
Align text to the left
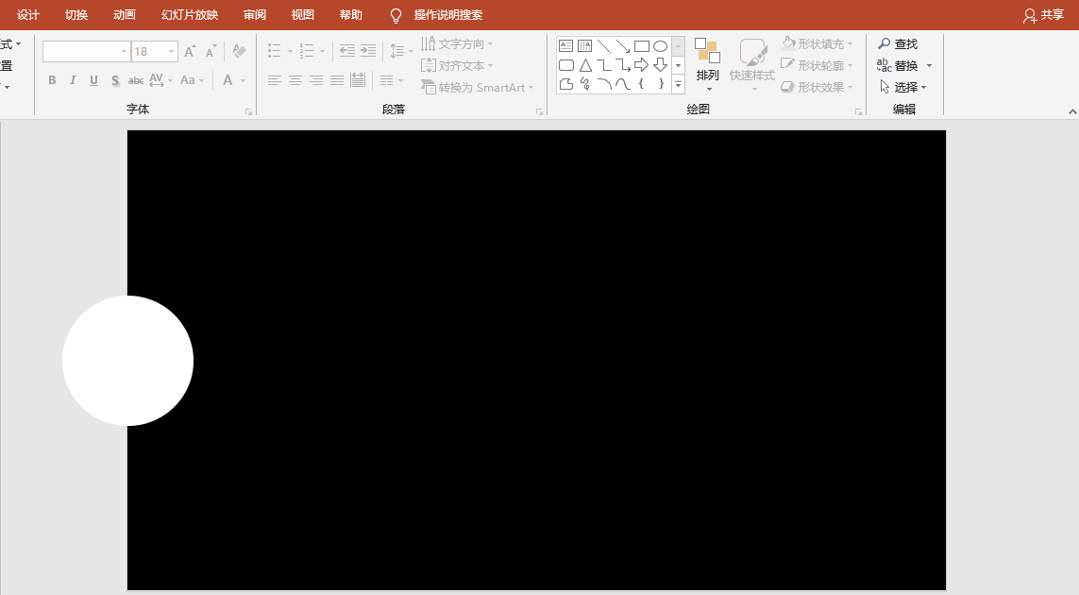(x=274, y=80)
